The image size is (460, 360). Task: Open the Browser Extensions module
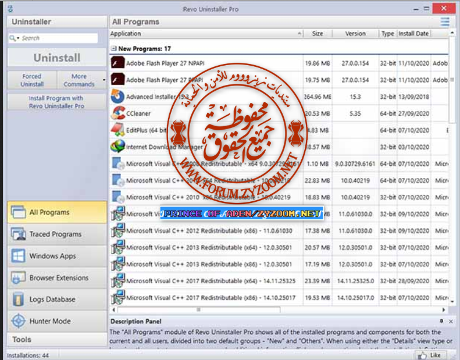(57, 277)
